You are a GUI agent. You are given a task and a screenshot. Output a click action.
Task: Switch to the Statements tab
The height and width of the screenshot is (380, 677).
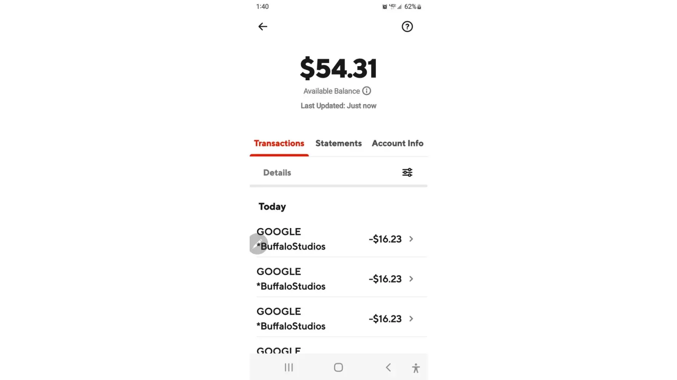[338, 144]
